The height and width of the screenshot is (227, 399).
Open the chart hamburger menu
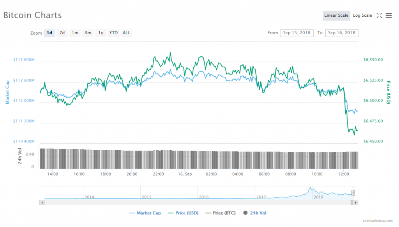pos(388,16)
